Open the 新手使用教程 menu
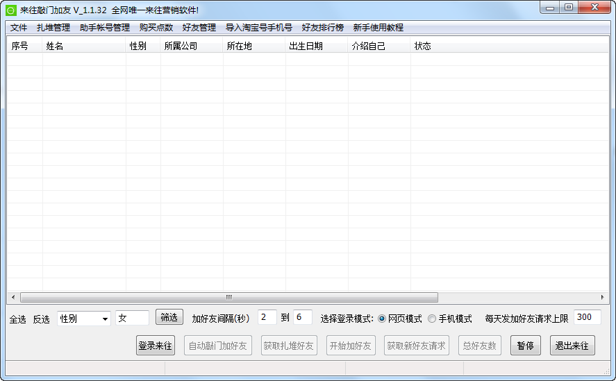616x381 pixels. click(x=378, y=28)
